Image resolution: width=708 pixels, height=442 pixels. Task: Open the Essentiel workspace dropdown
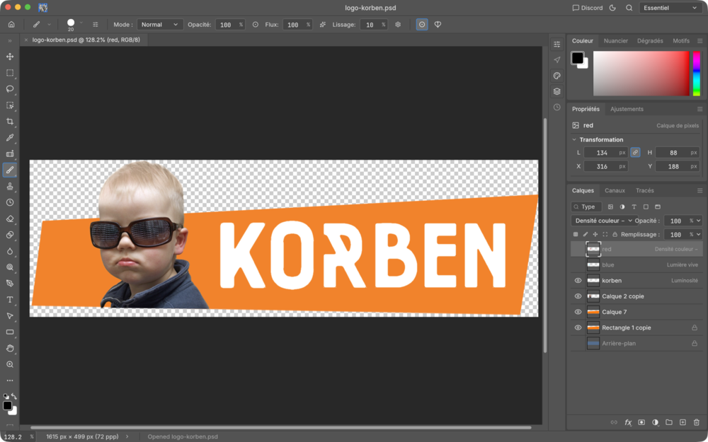point(670,8)
